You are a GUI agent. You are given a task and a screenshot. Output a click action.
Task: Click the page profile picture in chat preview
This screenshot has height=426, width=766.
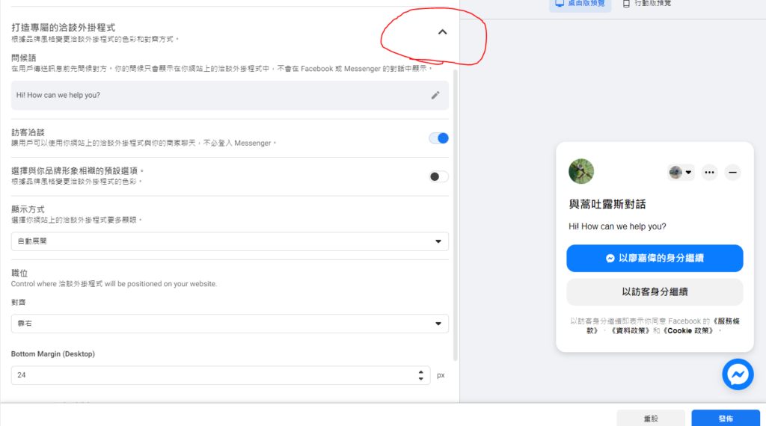(x=581, y=171)
